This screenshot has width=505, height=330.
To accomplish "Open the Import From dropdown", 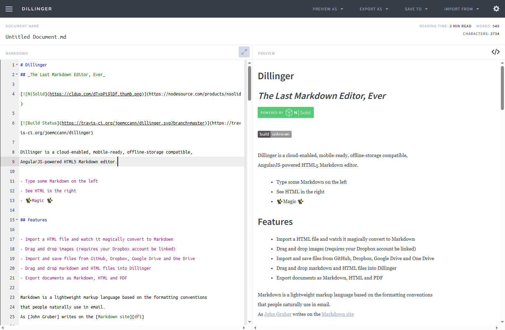I will pos(461,9).
